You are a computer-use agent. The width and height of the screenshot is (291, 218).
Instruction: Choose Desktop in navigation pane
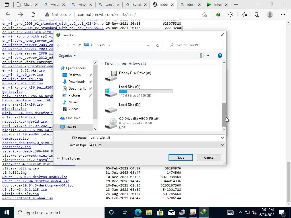click(x=74, y=75)
